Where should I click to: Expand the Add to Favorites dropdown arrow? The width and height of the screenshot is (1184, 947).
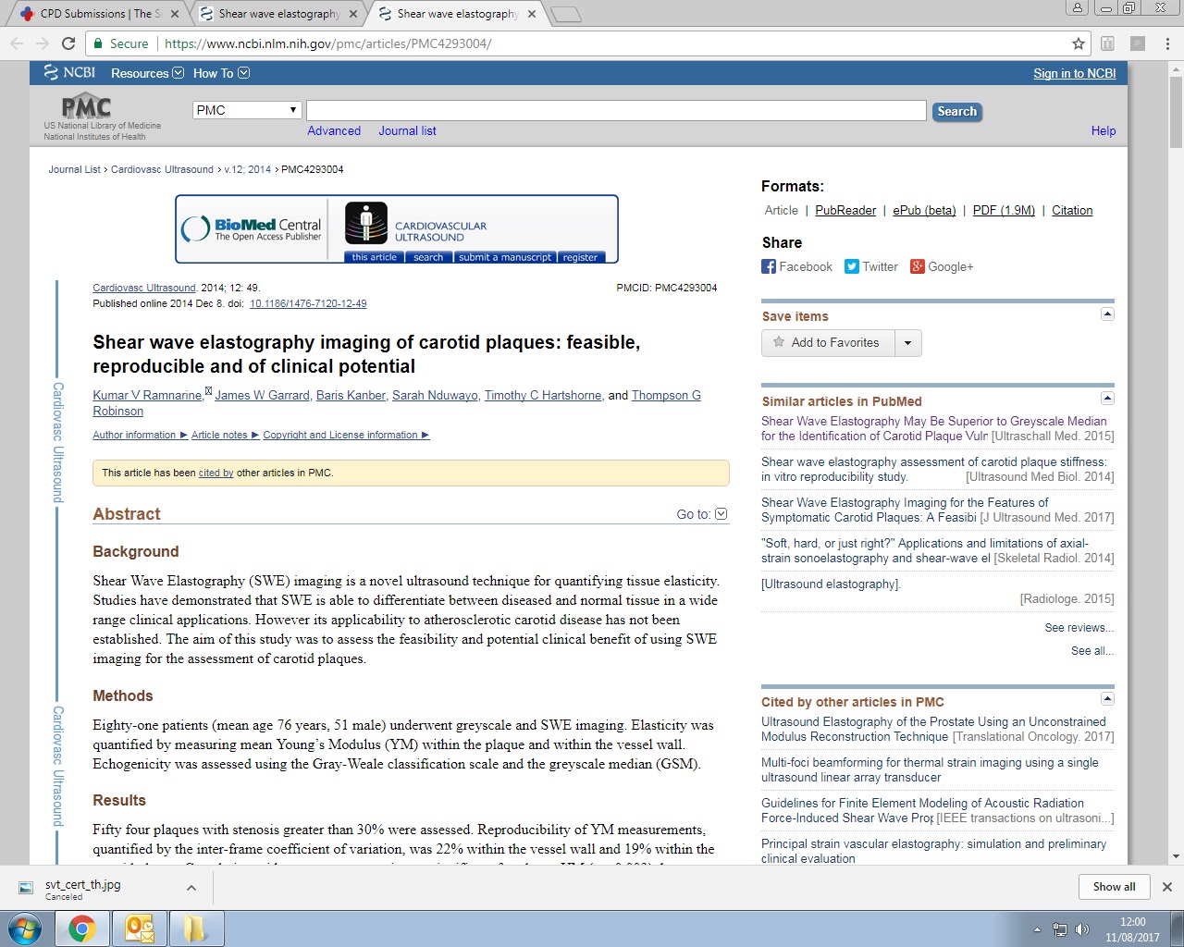pos(907,343)
